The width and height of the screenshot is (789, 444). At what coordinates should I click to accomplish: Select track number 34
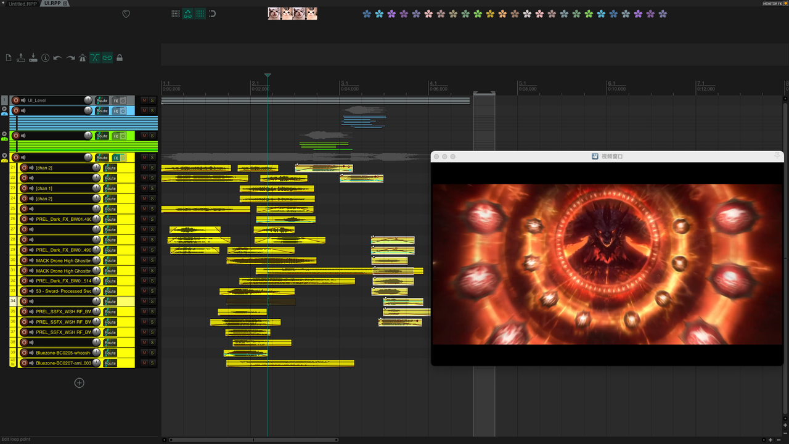13,301
